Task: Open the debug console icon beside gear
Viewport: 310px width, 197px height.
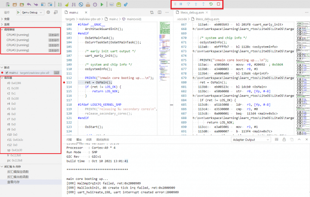Action: point(56,12)
